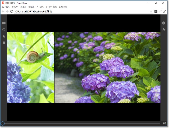Click the page slider thumb
This screenshot has width=169, height=128.
[2, 124]
